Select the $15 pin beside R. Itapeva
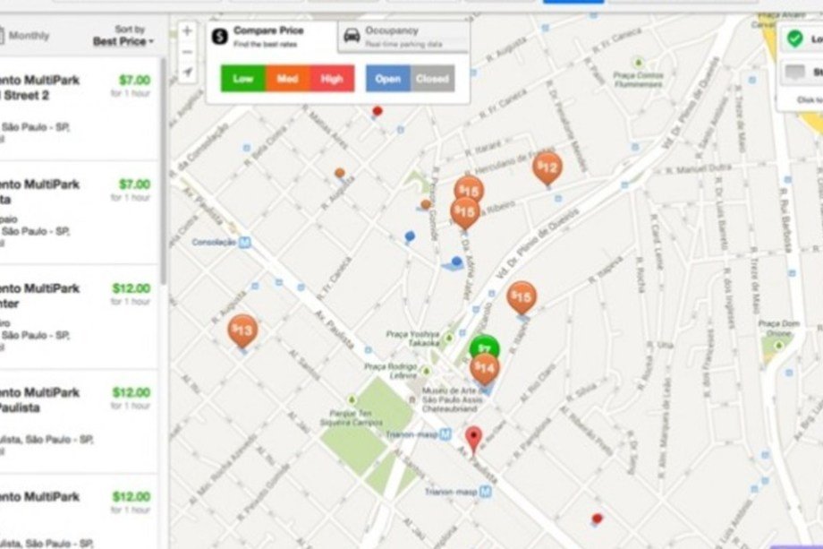 point(522,298)
